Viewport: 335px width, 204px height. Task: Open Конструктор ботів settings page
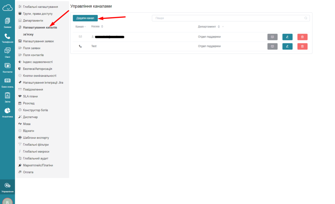(x=35, y=110)
